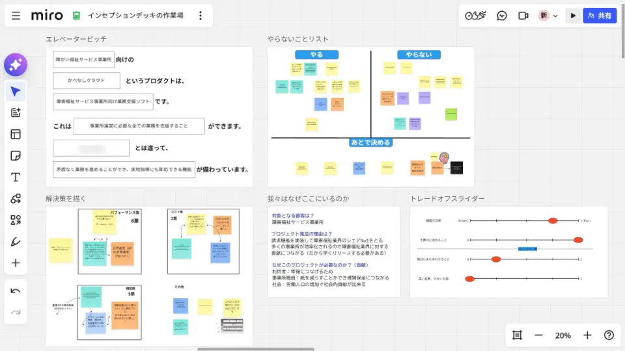Open the hamburger main menu
Screen dimensions: 625x351
[x=16, y=16]
